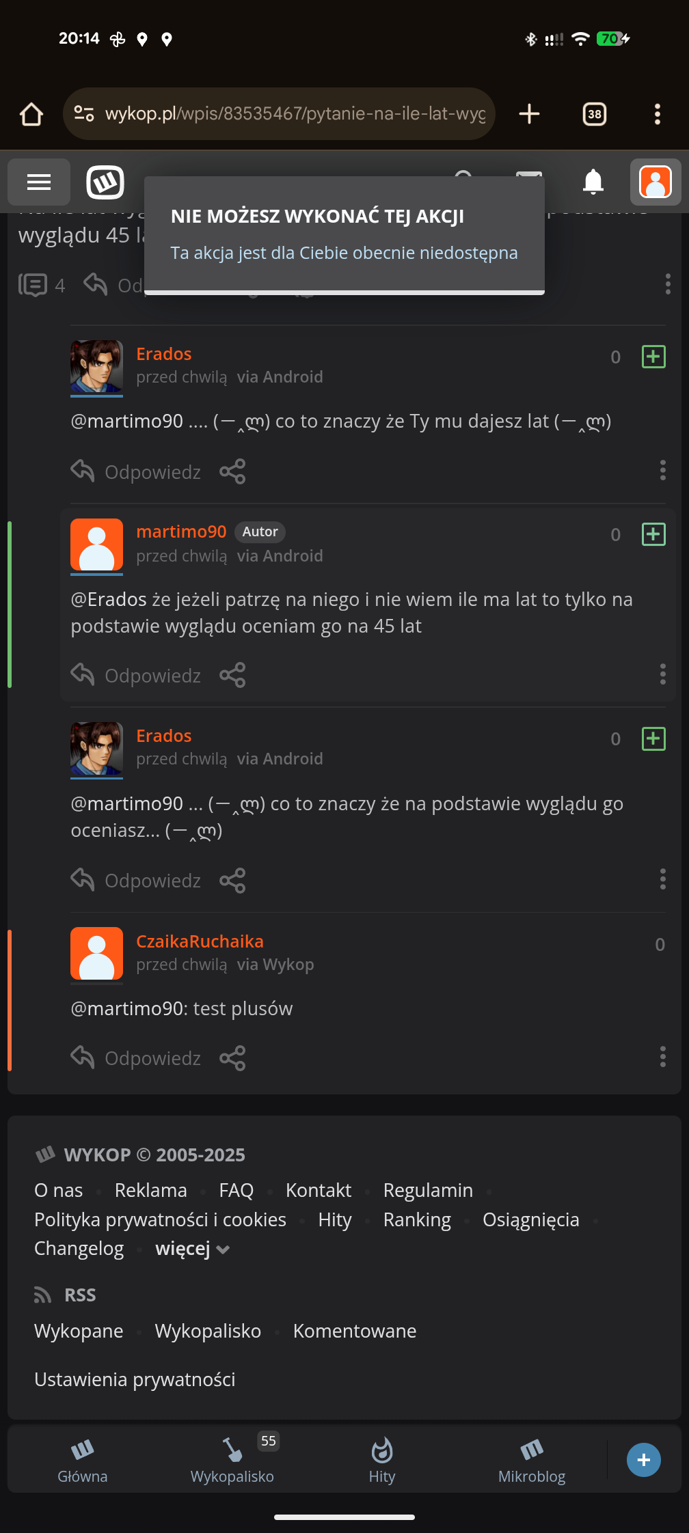Open the hamburger menu on Wykop header
The height and width of the screenshot is (1533, 689).
(x=39, y=182)
